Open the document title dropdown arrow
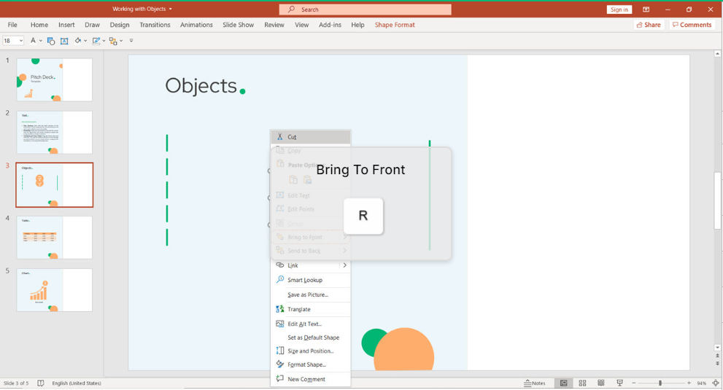723x390 pixels. (x=171, y=9)
